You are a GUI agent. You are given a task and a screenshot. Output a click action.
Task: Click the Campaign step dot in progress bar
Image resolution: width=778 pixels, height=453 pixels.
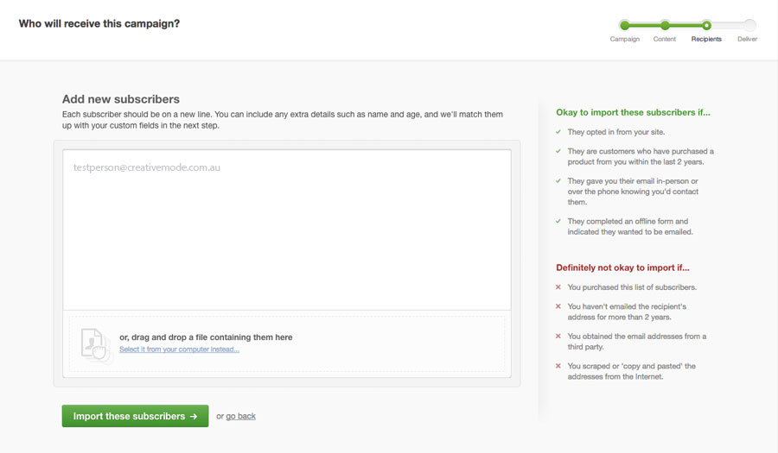[x=625, y=25]
